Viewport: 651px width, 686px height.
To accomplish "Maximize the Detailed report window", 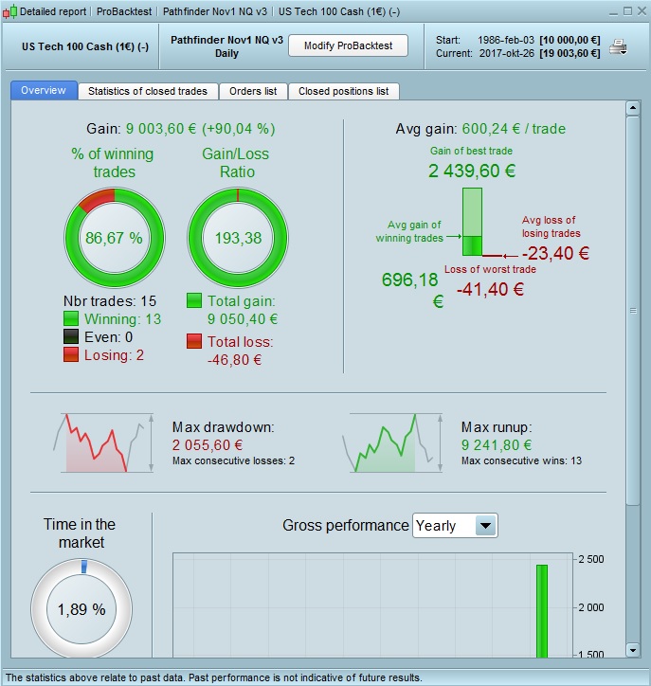I will click(x=627, y=11).
